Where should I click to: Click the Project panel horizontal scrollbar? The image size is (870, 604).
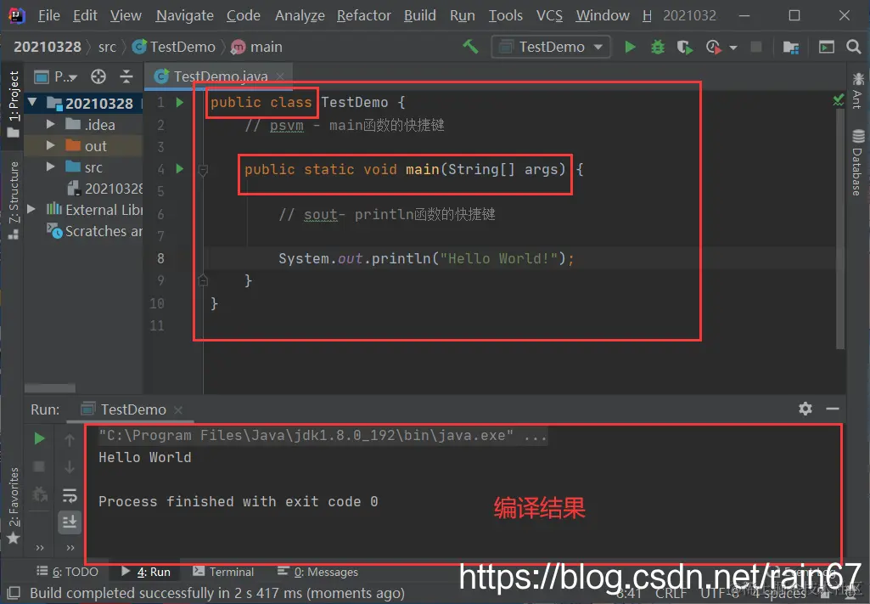50,387
